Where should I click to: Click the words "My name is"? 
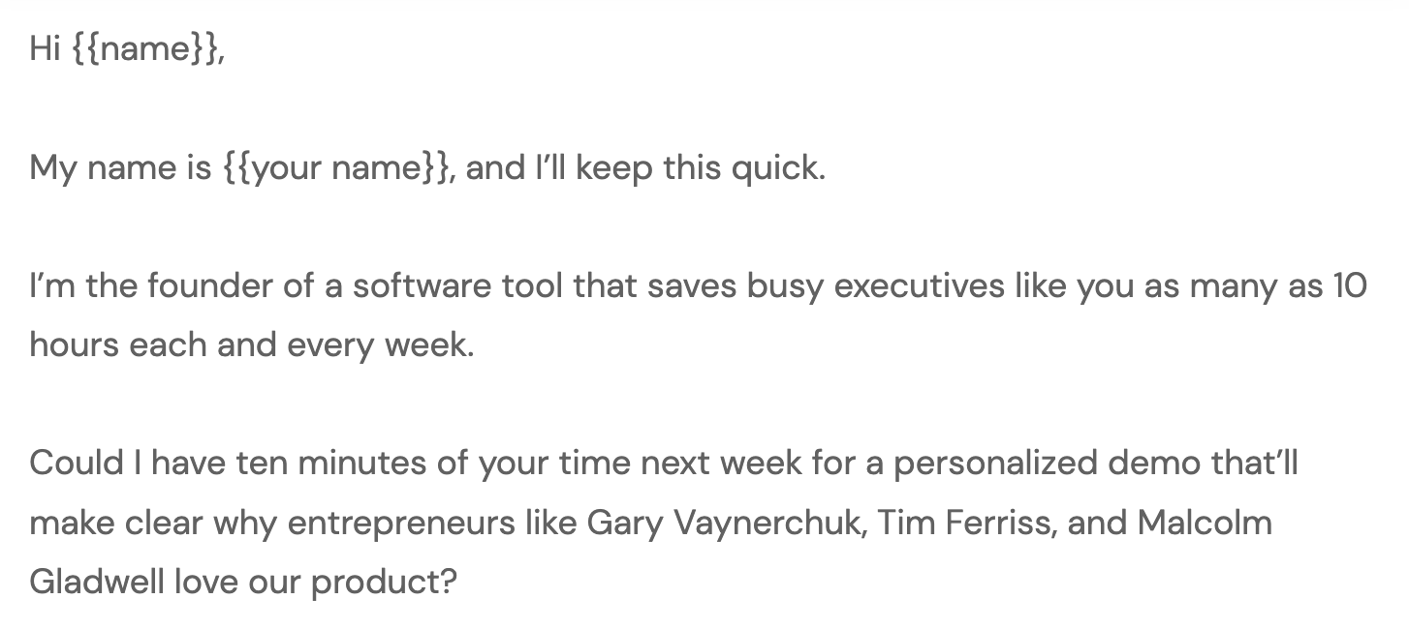click(120, 168)
